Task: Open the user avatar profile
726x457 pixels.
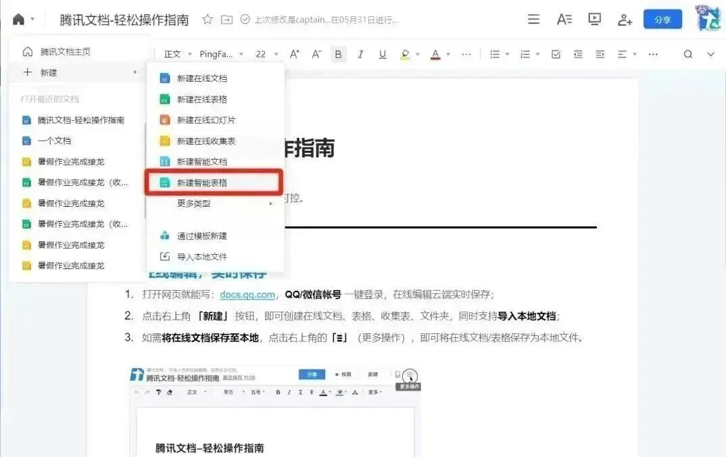Action: [x=708, y=18]
